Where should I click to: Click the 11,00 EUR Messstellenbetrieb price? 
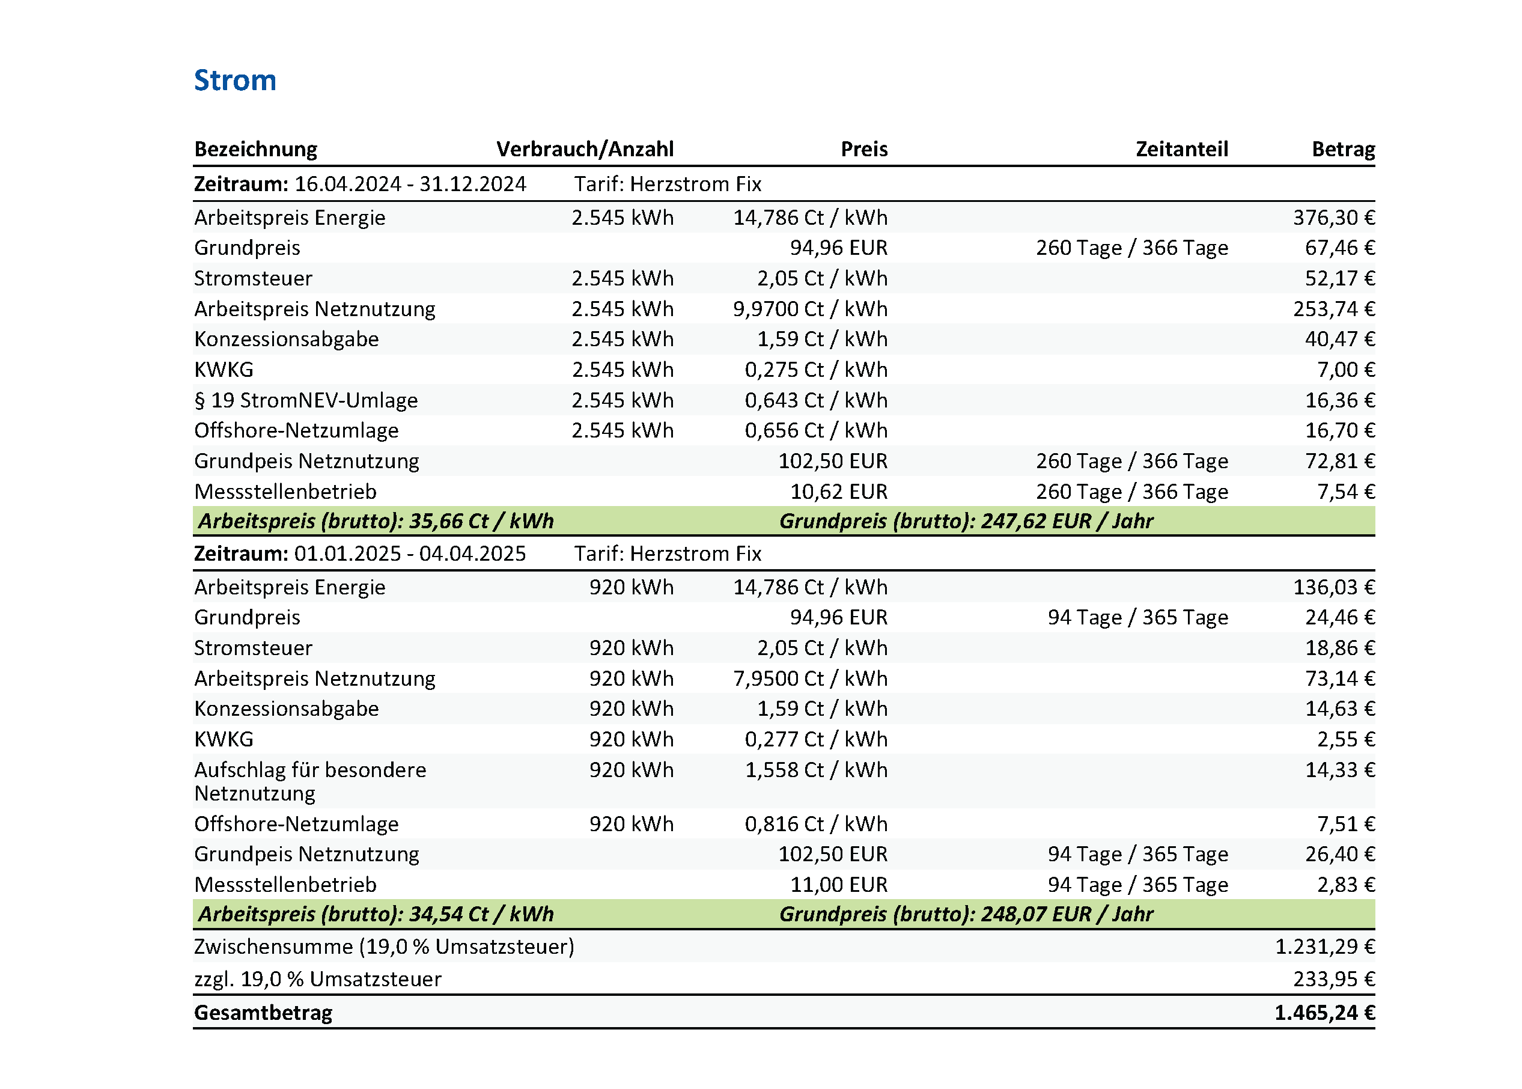[x=838, y=885]
